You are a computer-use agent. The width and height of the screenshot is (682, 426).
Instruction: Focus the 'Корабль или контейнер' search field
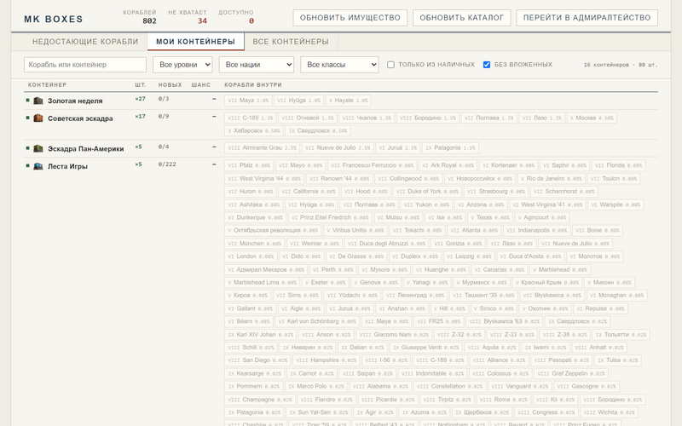85,65
